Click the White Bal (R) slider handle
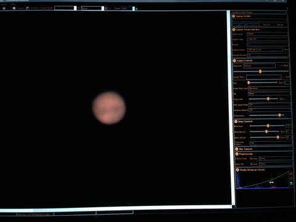 pyautogui.click(x=266, y=131)
